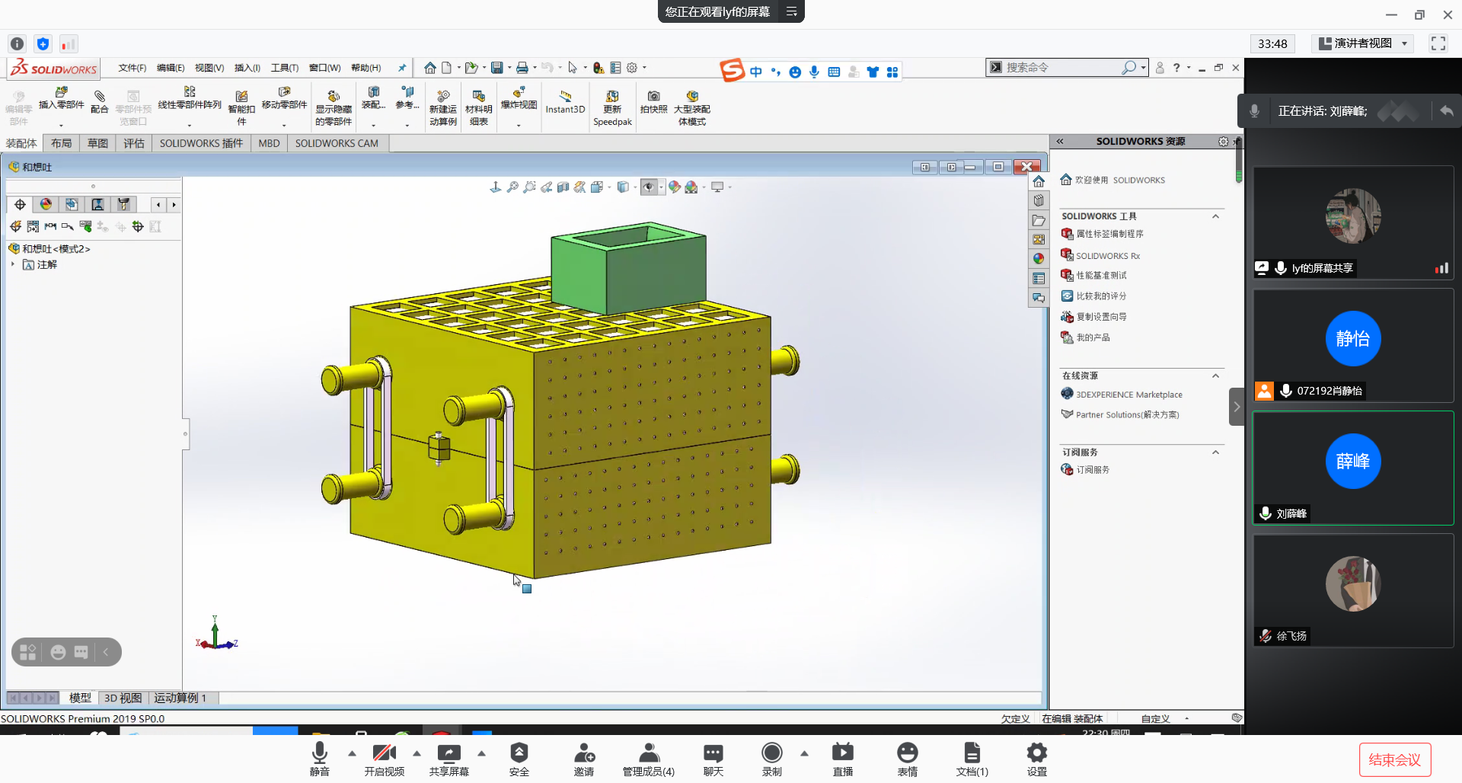This screenshot has width=1462, height=783.
Task: Click the search commands input field
Action: tap(1062, 68)
